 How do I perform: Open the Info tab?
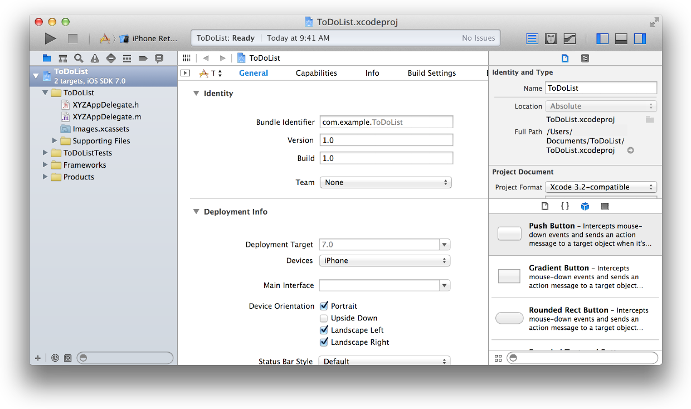click(372, 73)
